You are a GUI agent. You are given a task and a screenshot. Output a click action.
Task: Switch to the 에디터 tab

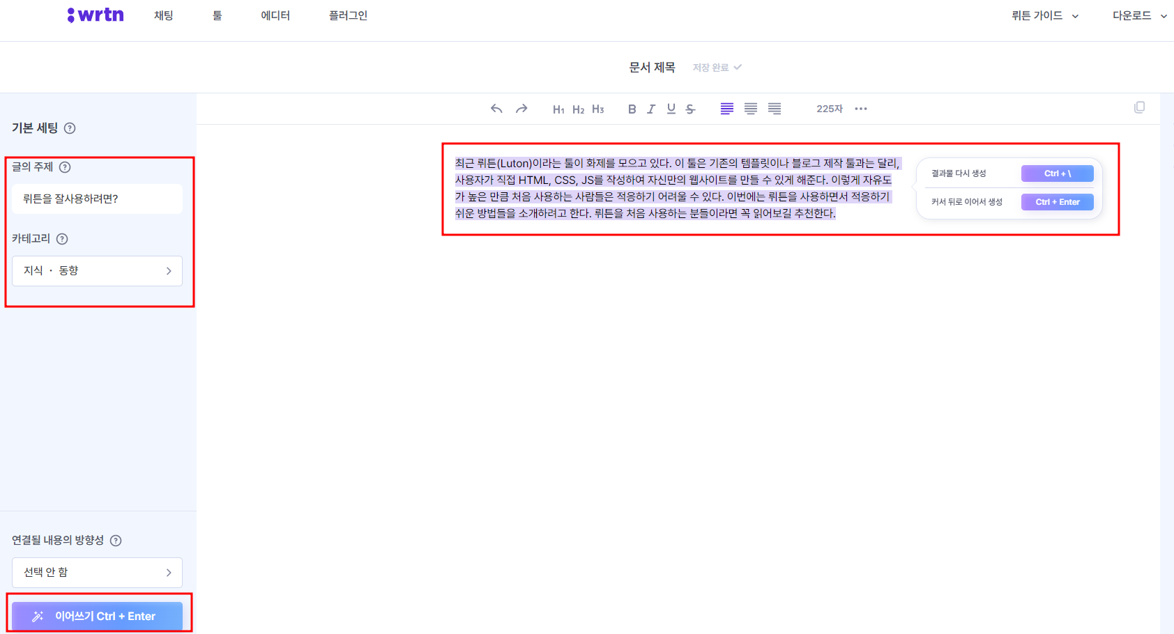click(x=275, y=15)
